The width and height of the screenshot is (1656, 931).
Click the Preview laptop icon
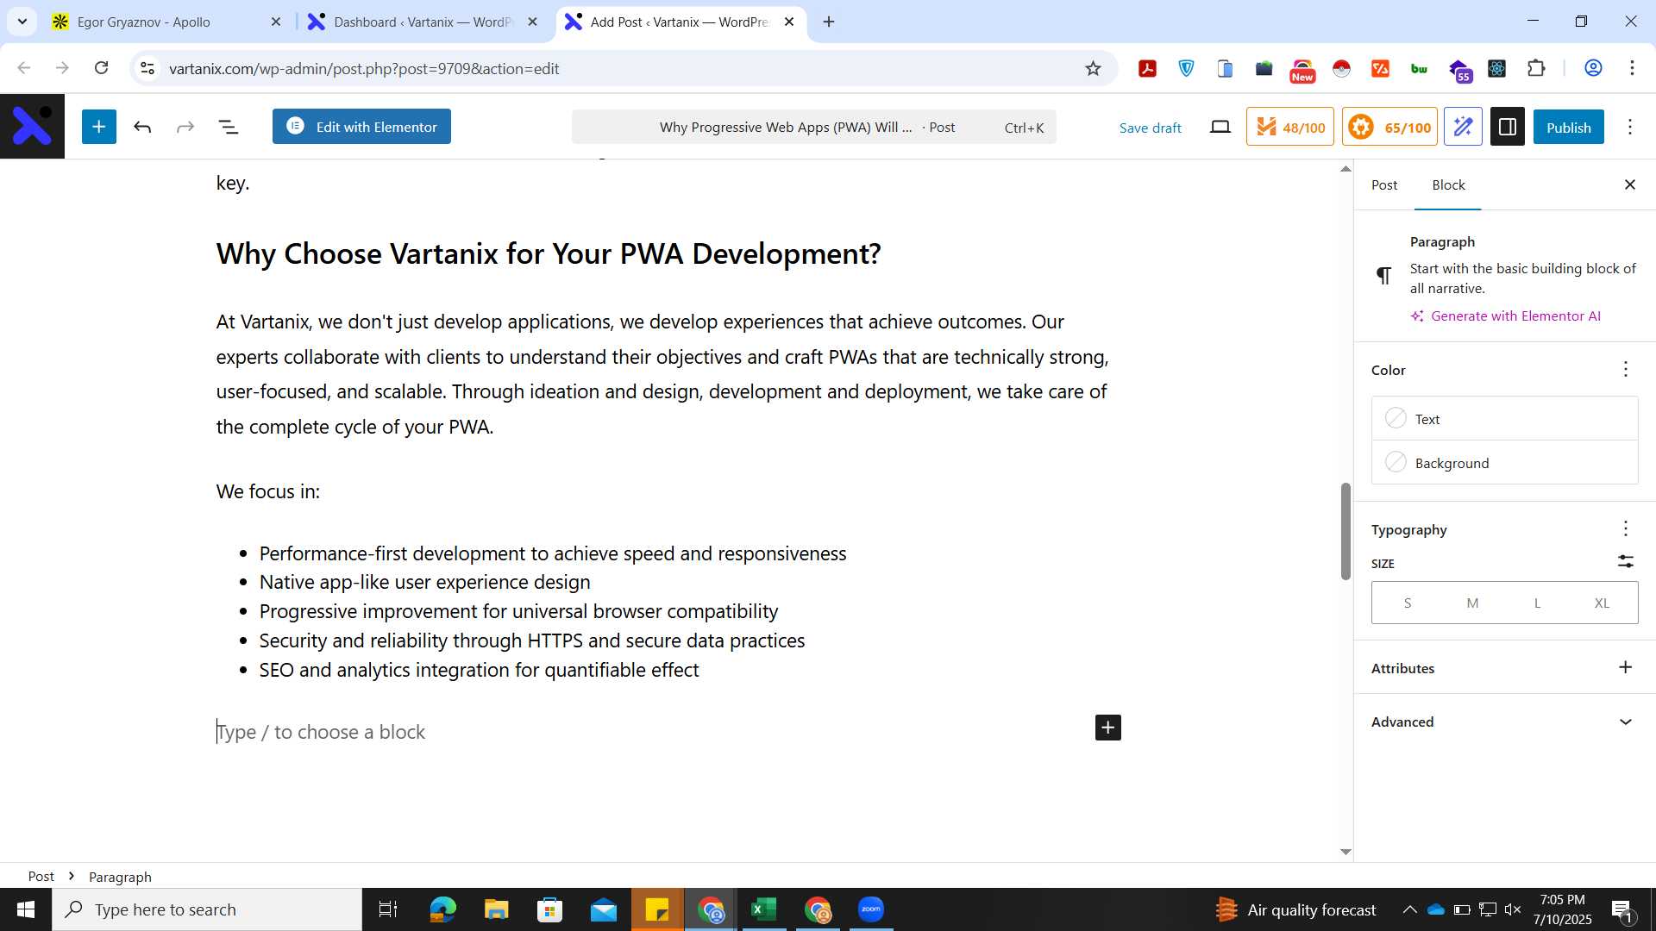[x=1220, y=128]
